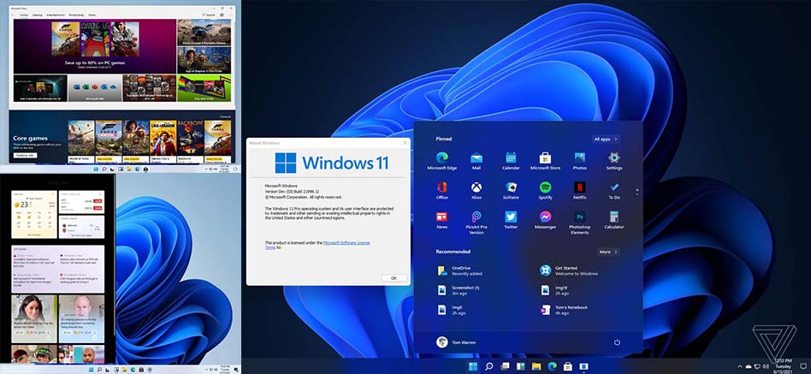Image resolution: width=811 pixels, height=374 pixels.
Task: Open weather widget showing 23 degrees
Action: (x=34, y=214)
